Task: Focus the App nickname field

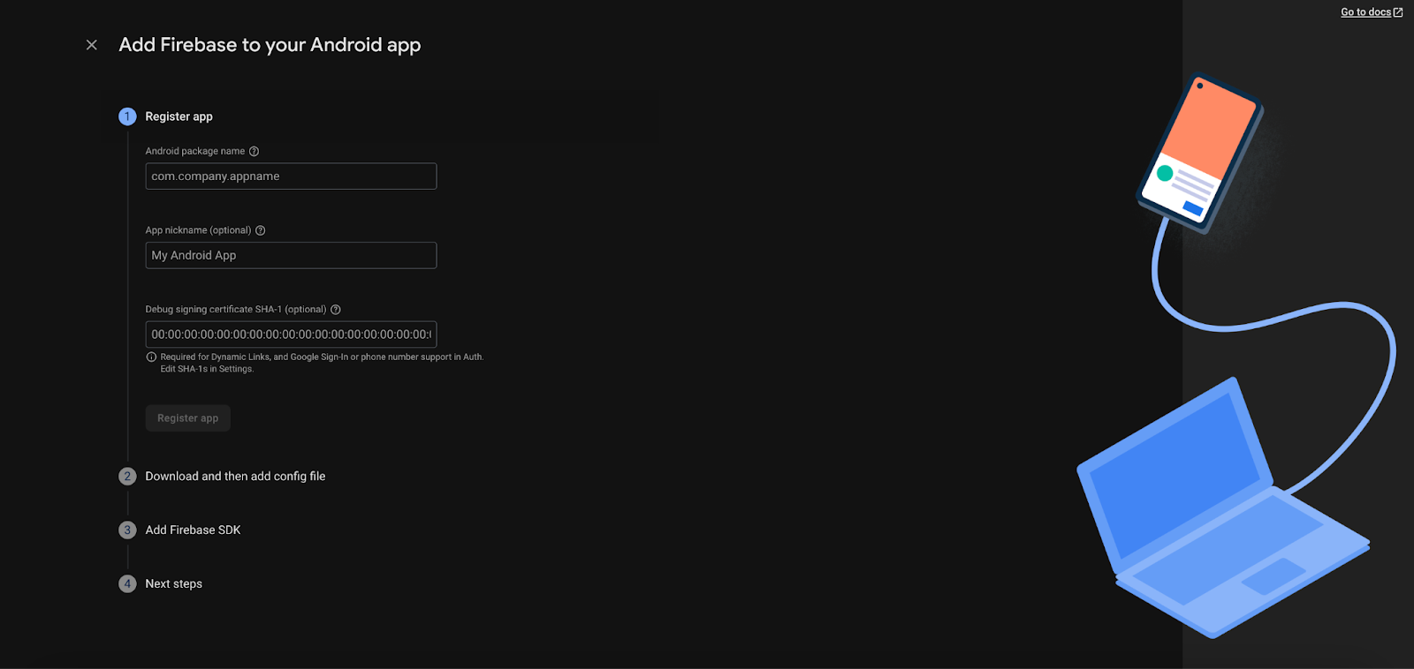Action: (291, 256)
